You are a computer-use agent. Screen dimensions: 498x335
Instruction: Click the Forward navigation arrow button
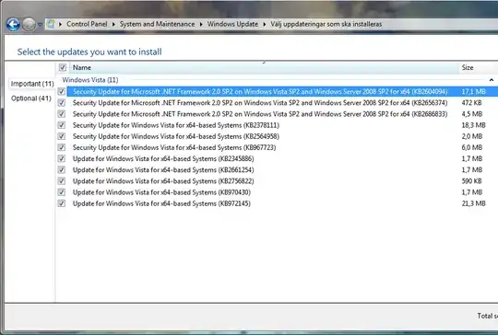(29, 25)
